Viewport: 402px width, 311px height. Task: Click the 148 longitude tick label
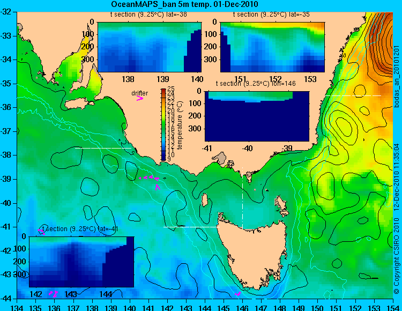[x=280, y=308]
